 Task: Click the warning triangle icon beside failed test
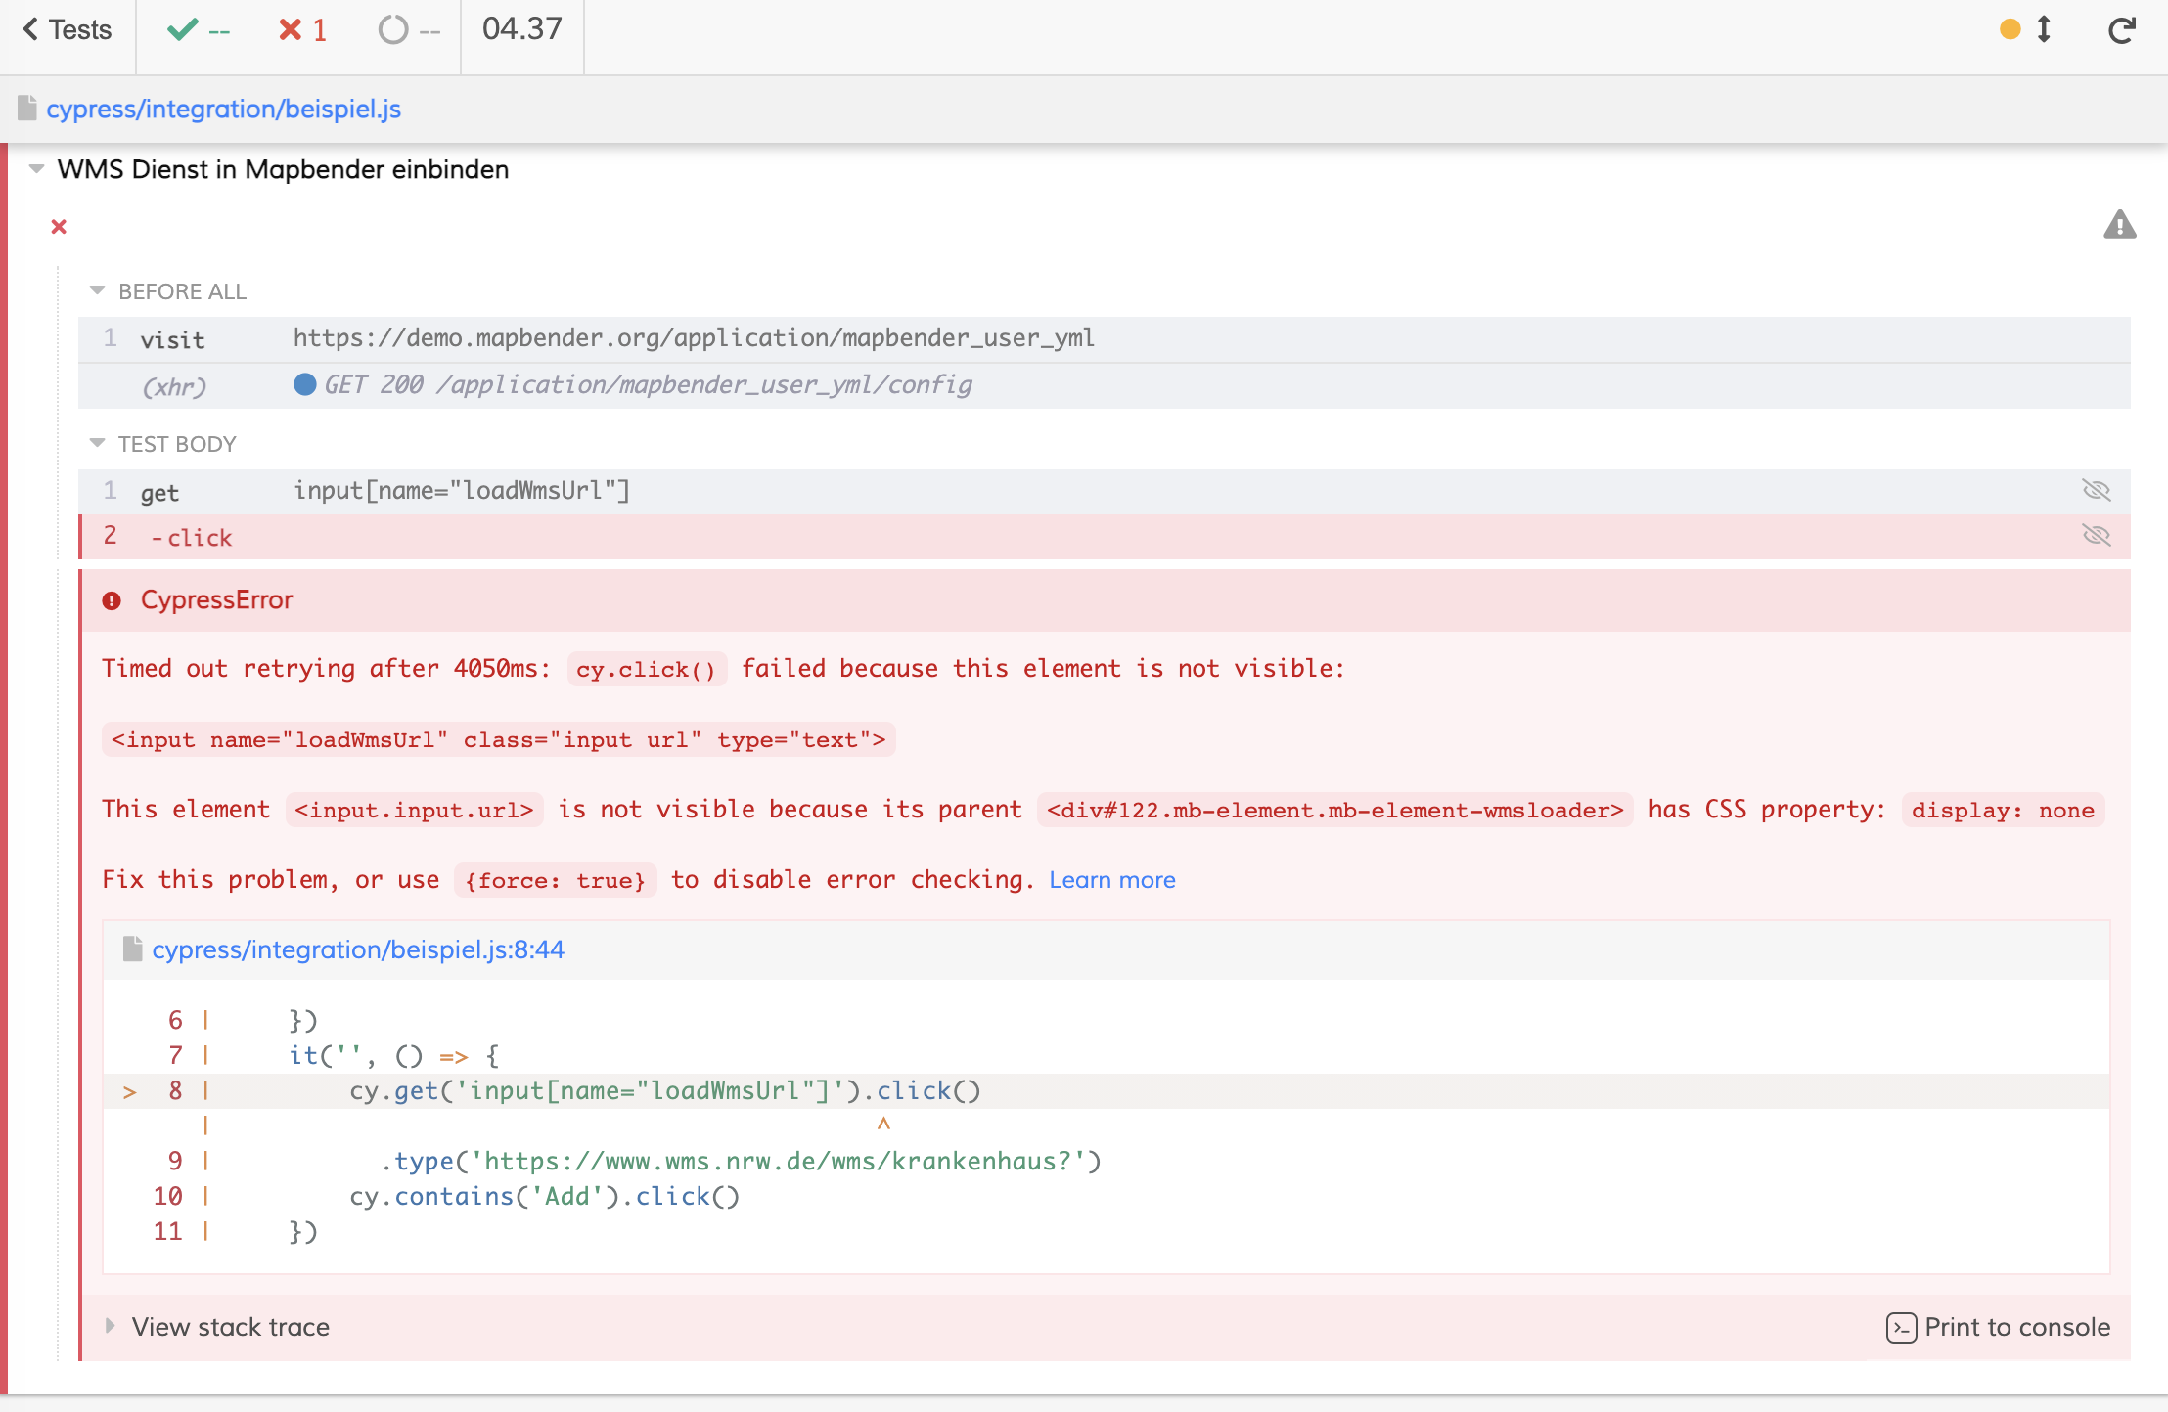pos(2119,225)
